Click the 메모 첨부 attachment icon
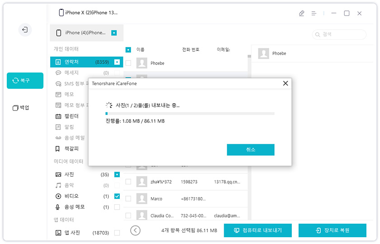The height and width of the screenshot is (244, 380). 58,105
